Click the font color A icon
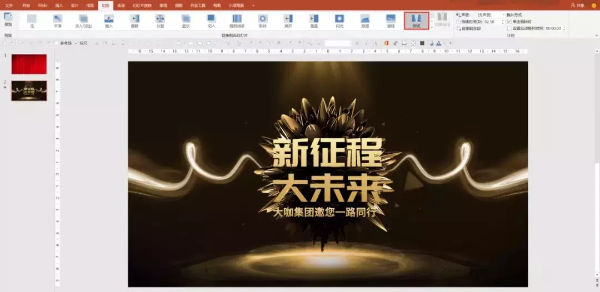 tap(439, 43)
